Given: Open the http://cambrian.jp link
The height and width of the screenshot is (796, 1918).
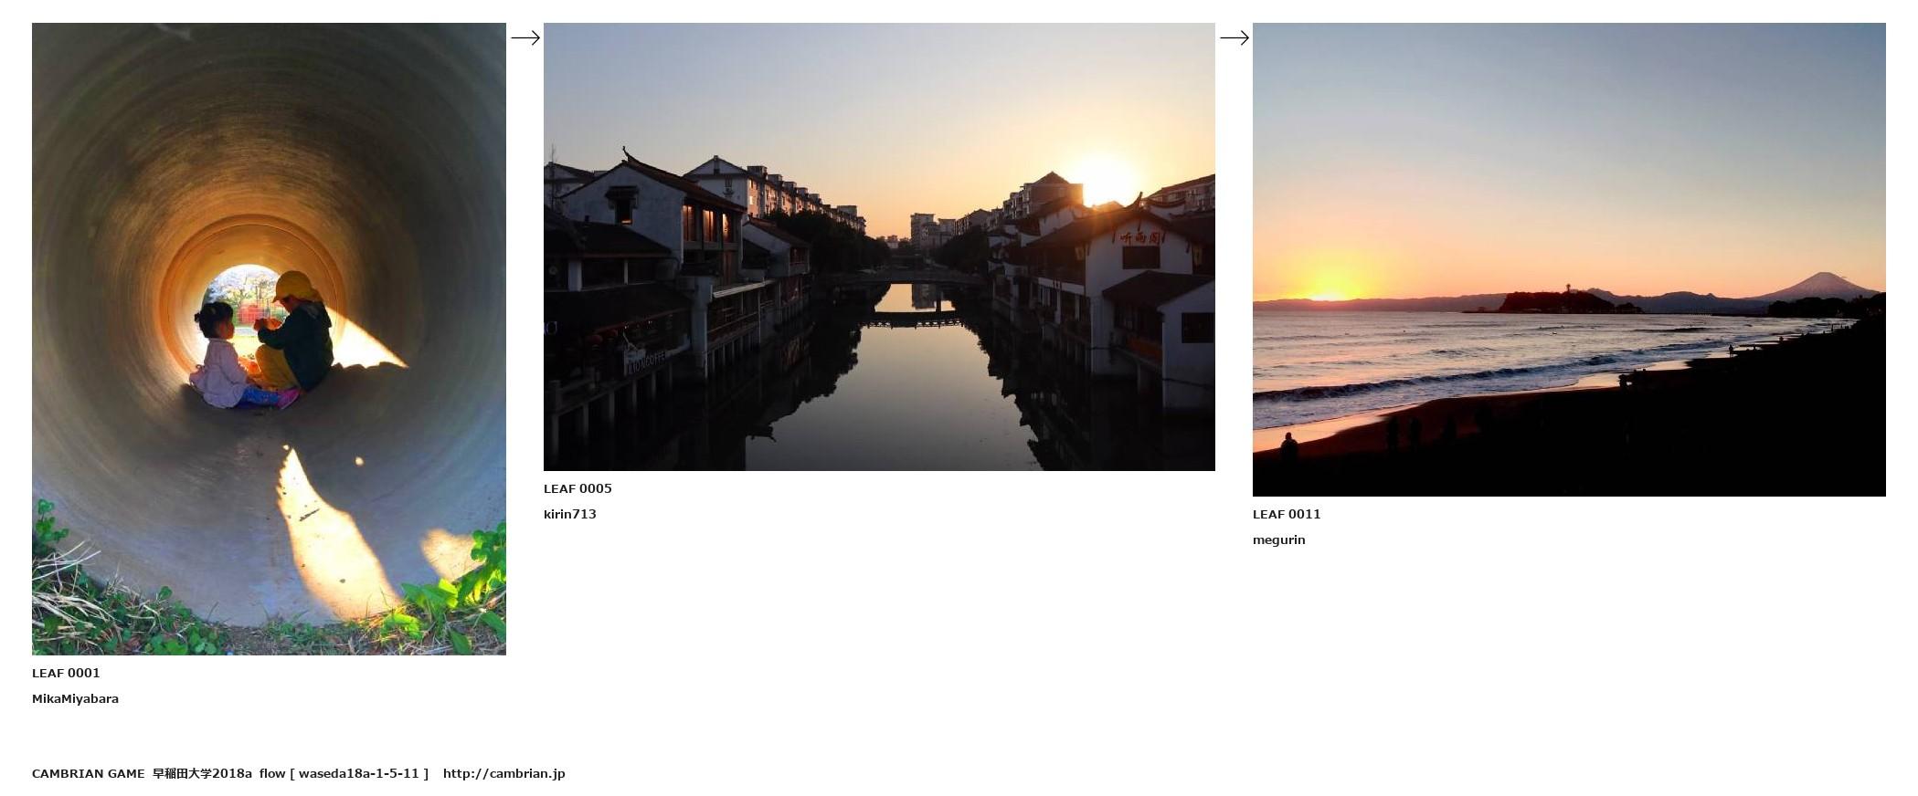Looking at the screenshot, I should 504,773.
